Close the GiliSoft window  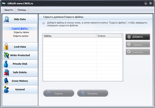(x=151, y=3)
